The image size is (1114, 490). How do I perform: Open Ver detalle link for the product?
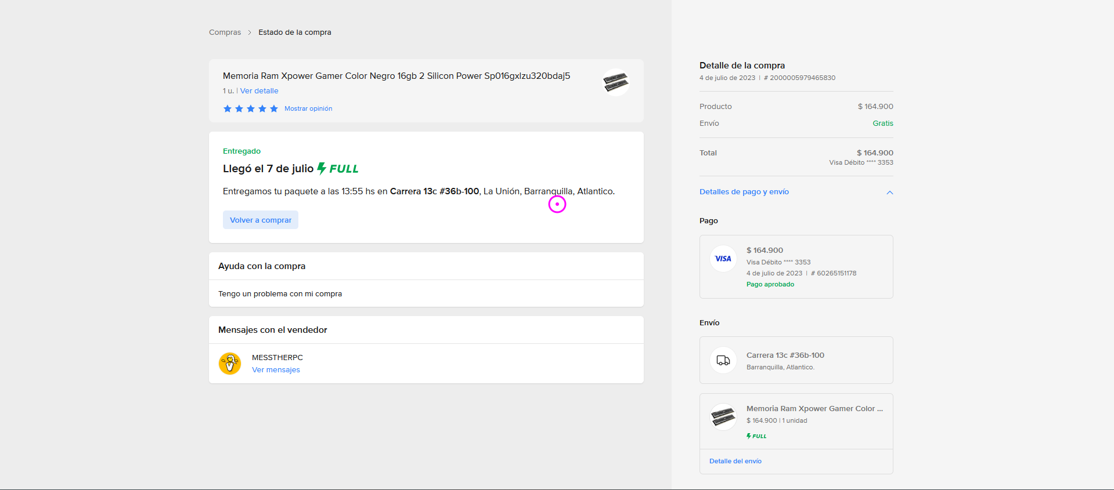point(259,91)
